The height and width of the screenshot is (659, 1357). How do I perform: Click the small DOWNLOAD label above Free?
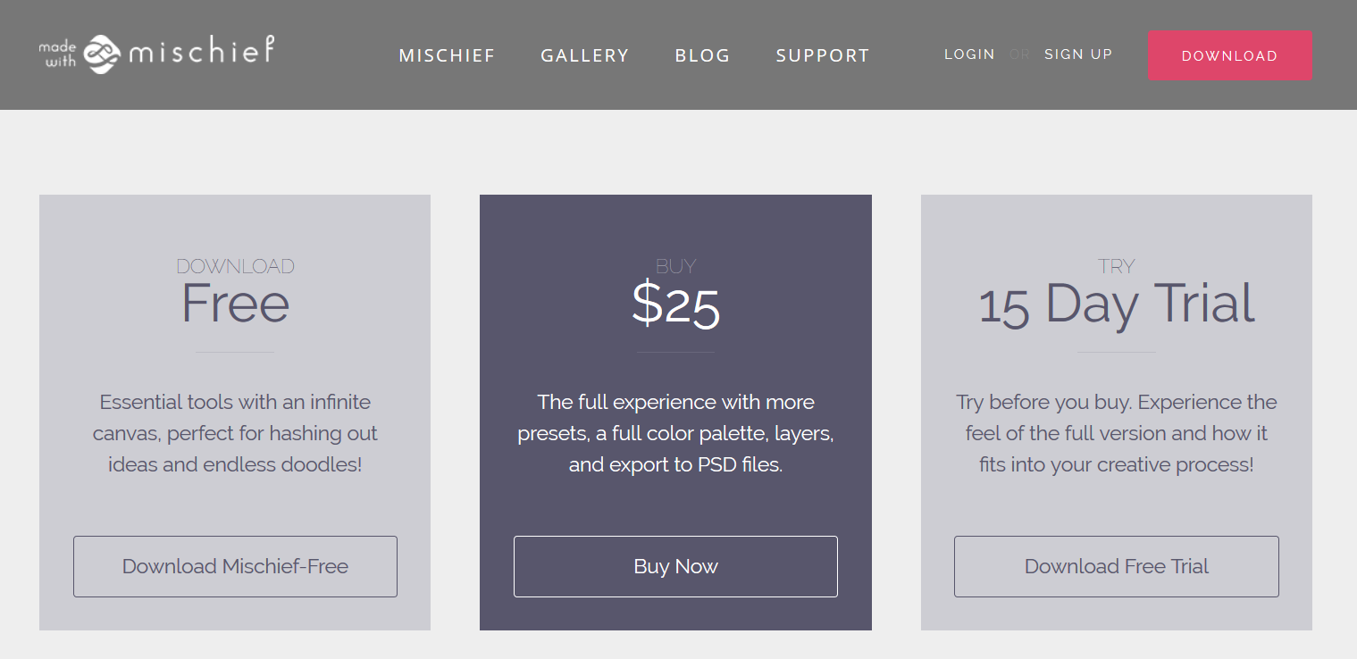(x=235, y=266)
